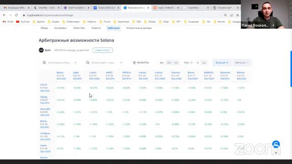Select the DEX exchange type toggle
The image size is (292, 164).
tap(169, 63)
